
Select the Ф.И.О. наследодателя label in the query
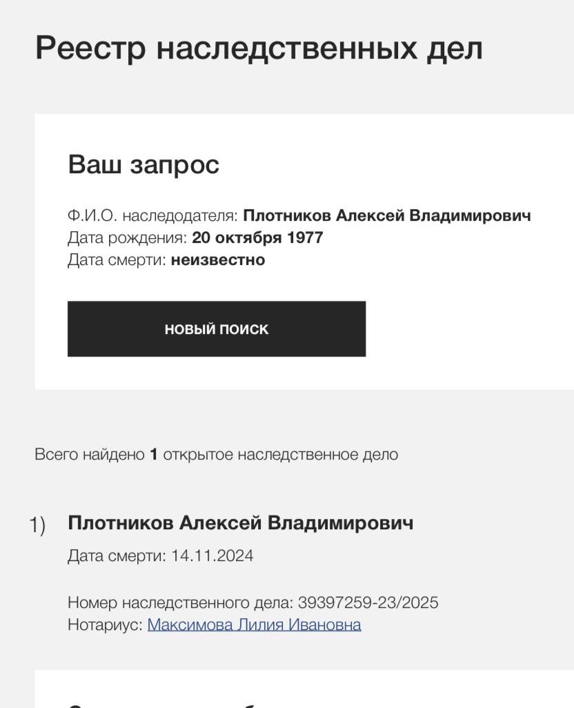click(x=152, y=216)
